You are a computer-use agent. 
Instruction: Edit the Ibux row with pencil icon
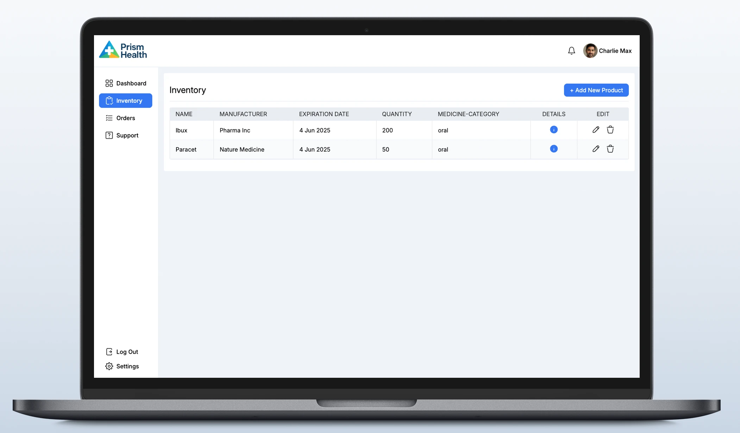point(596,130)
